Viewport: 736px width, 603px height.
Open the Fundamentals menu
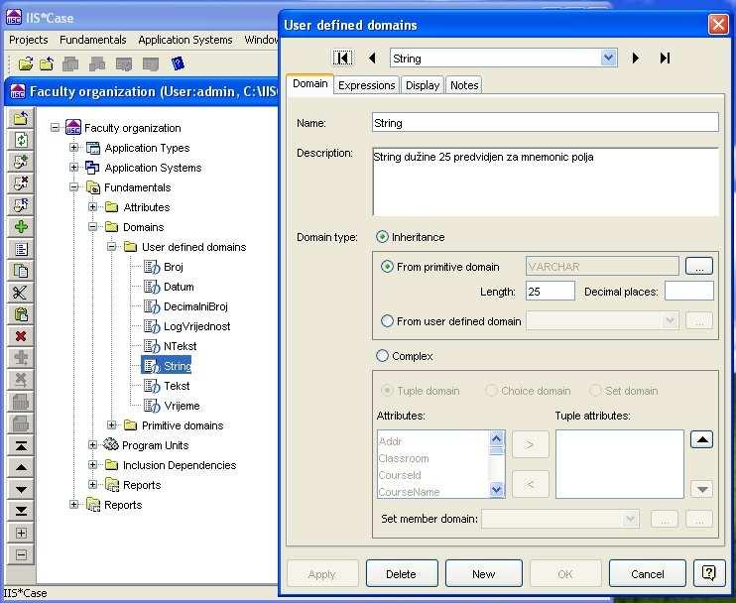[93, 40]
